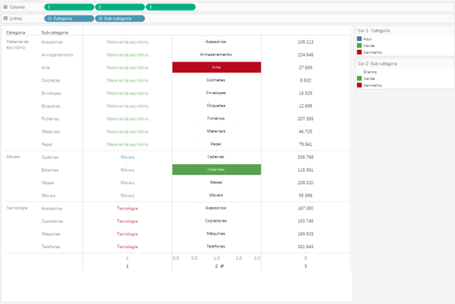This screenshot has width=455, height=304.
Task: Select Armazenamento in the Sub-categoria header column
Action: 57,54
